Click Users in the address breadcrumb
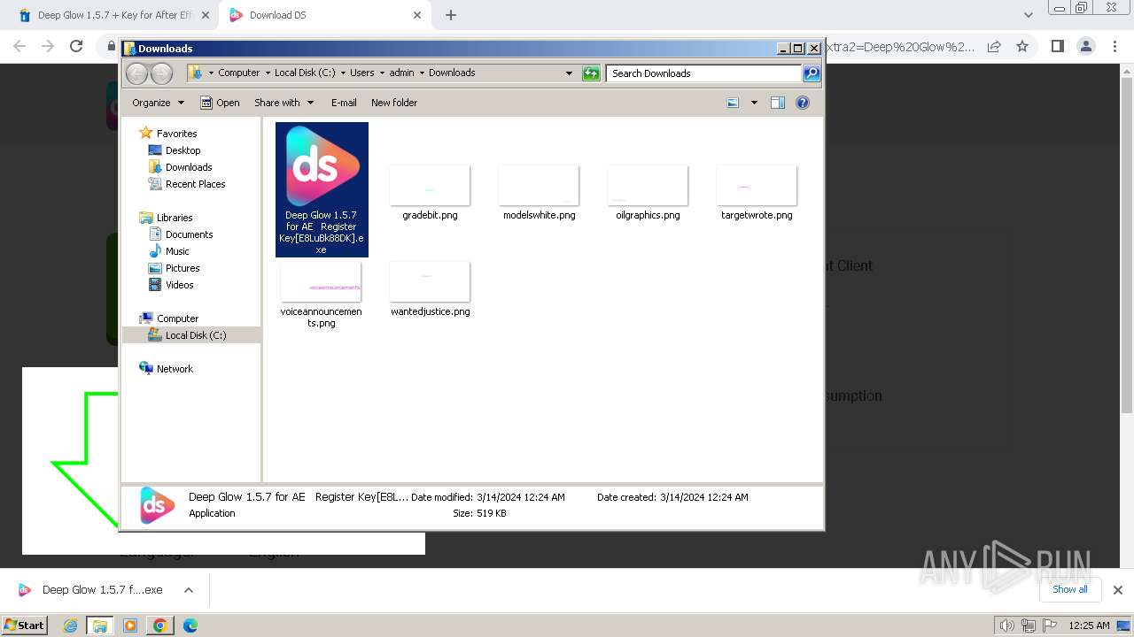Viewport: 1134px width, 637px height. [x=361, y=73]
